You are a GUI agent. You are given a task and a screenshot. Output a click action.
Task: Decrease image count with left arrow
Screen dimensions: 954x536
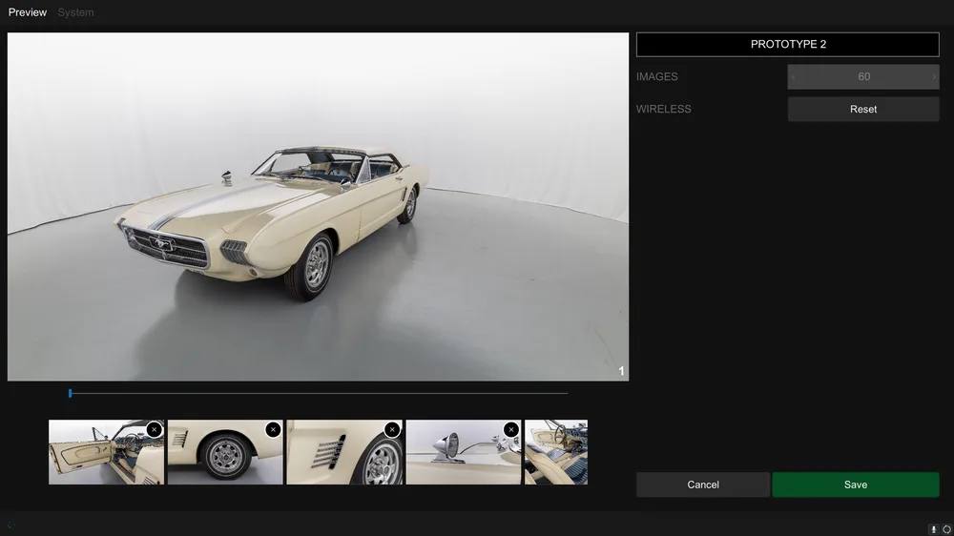793,77
